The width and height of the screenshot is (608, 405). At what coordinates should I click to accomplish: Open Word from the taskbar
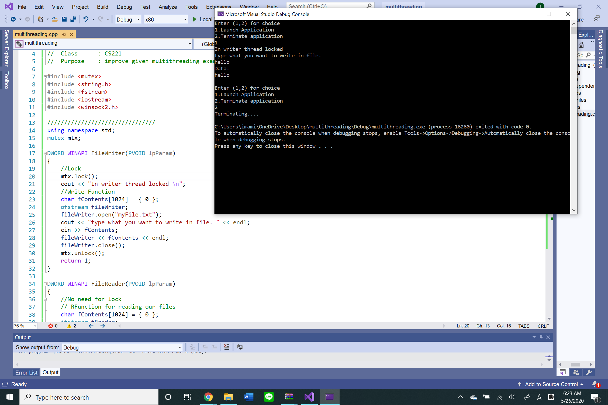pyautogui.click(x=248, y=397)
